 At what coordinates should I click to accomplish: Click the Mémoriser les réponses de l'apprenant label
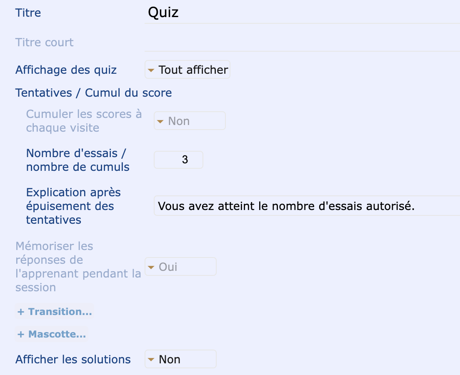tap(78, 266)
